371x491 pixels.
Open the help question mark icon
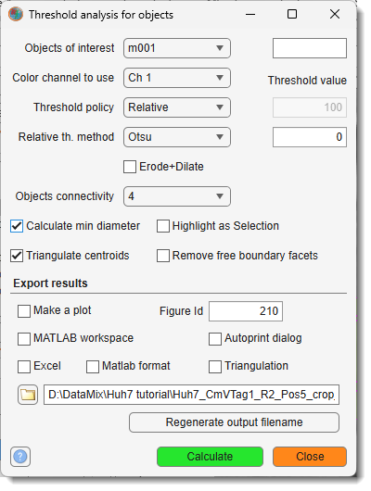pyautogui.click(x=20, y=457)
